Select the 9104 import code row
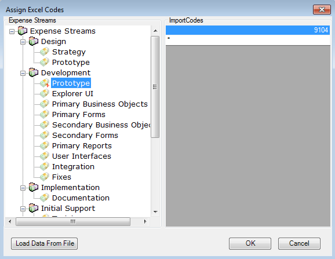Screen dimensions: 335x259 point(248,30)
